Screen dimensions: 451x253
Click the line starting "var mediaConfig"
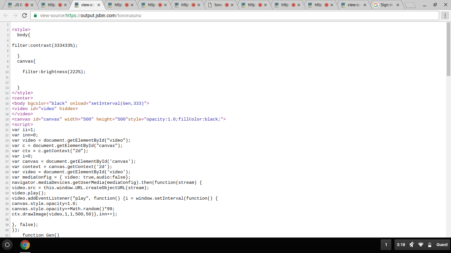click(71, 177)
